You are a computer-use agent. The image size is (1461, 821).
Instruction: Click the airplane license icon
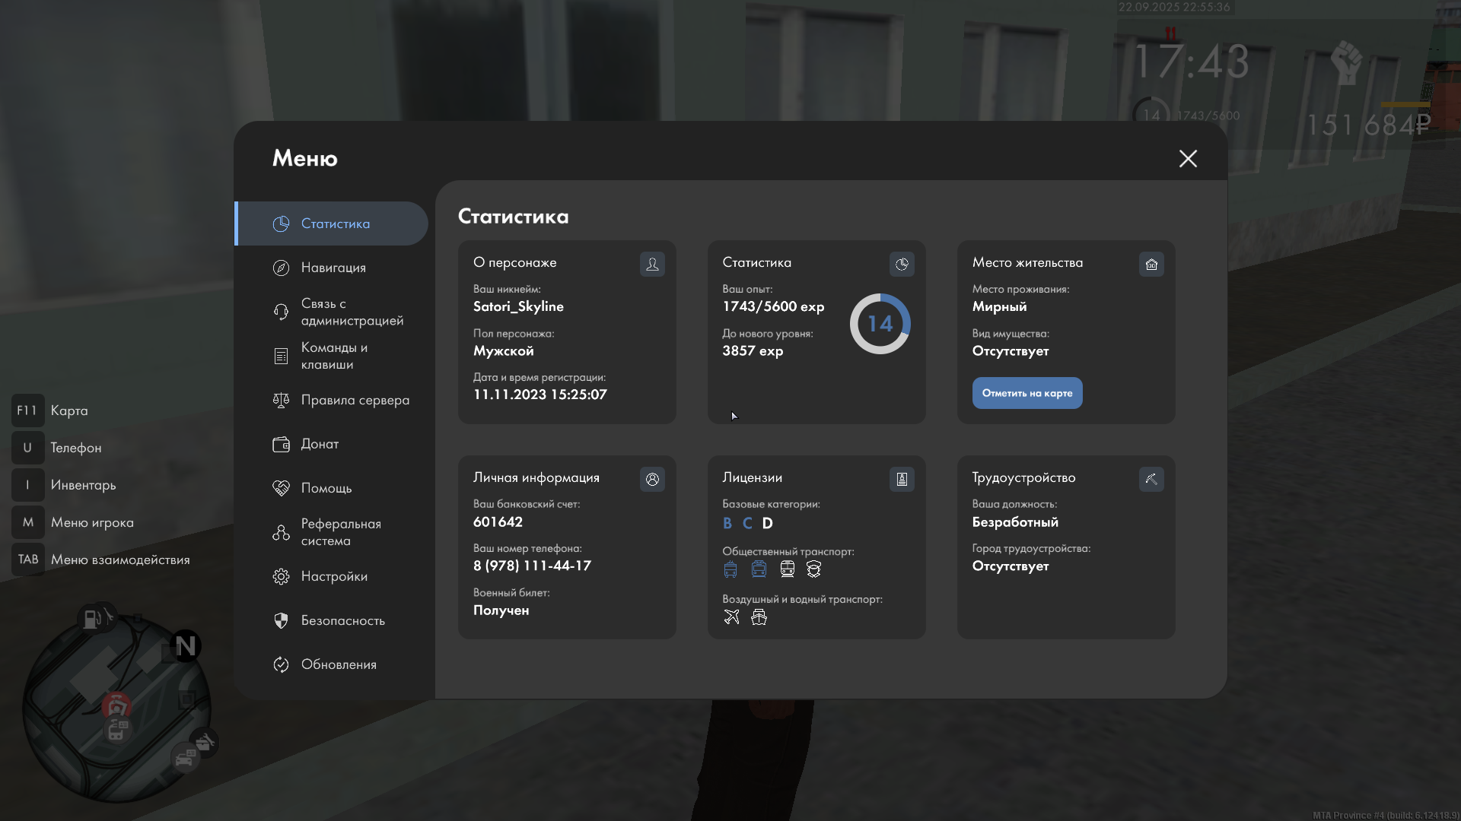tap(731, 617)
